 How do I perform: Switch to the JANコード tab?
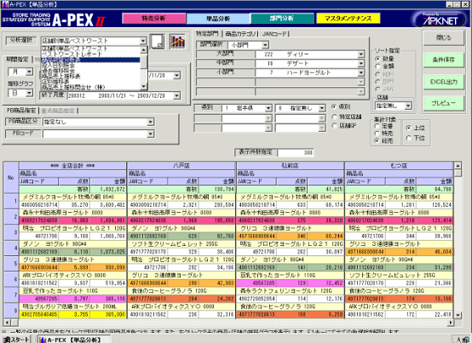click(274, 34)
